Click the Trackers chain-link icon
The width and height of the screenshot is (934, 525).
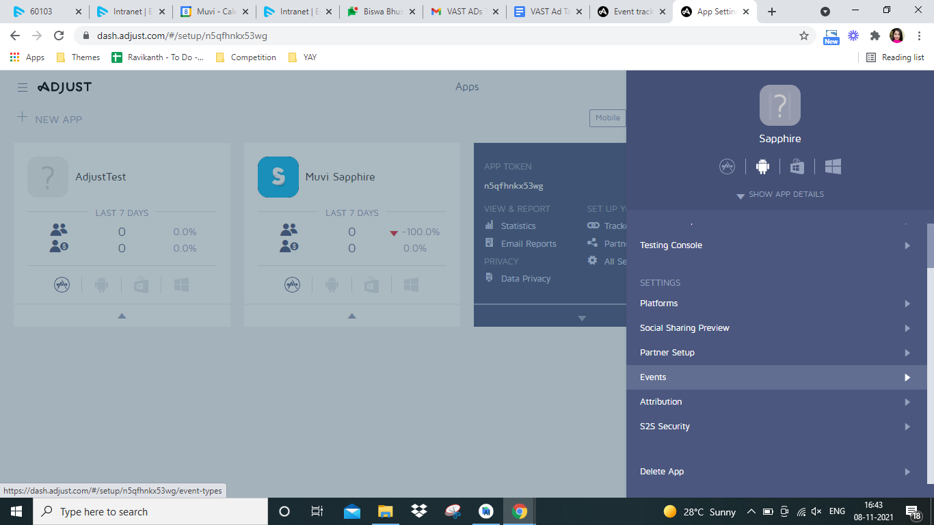[x=592, y=226]
